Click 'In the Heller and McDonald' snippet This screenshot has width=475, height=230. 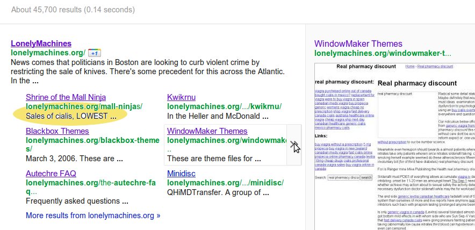pyautogui.click(x=218, y=116)
